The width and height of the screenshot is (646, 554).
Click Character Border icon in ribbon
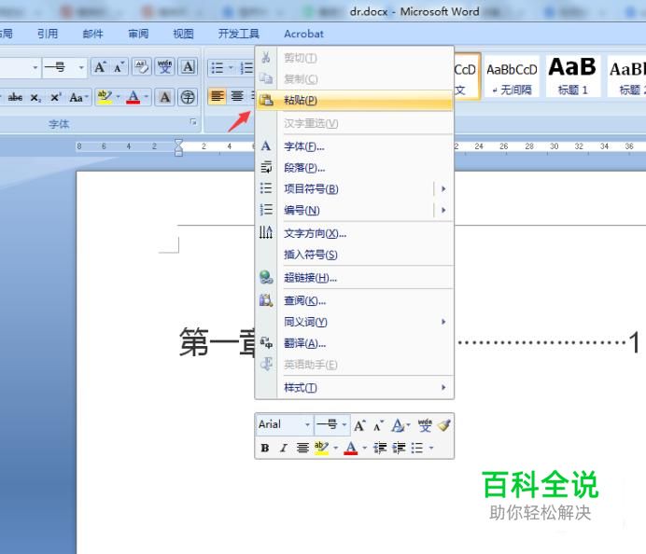pos(188,67)
